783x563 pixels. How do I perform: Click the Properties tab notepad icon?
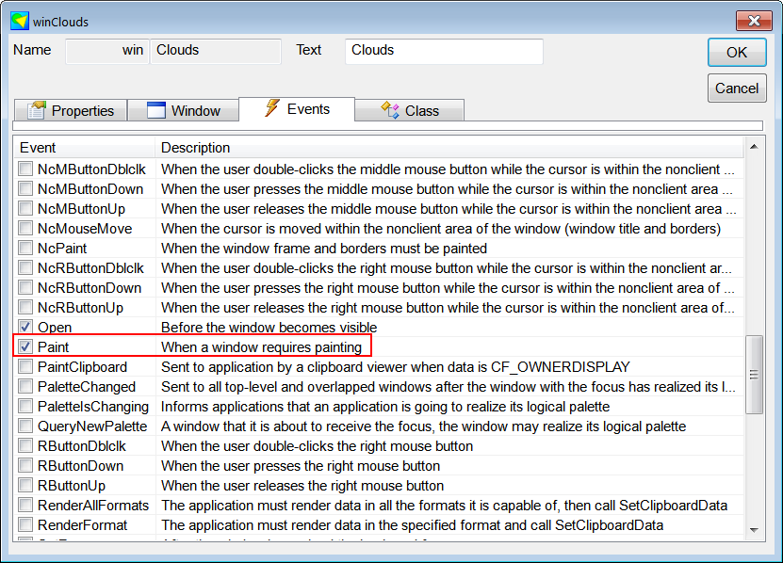pyautogui.click(x=37, y=110)
